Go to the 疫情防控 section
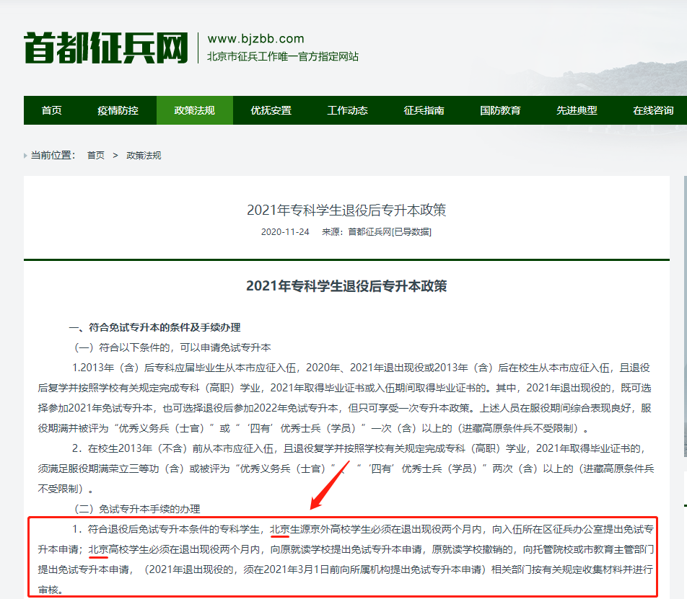 click(118, 110)
